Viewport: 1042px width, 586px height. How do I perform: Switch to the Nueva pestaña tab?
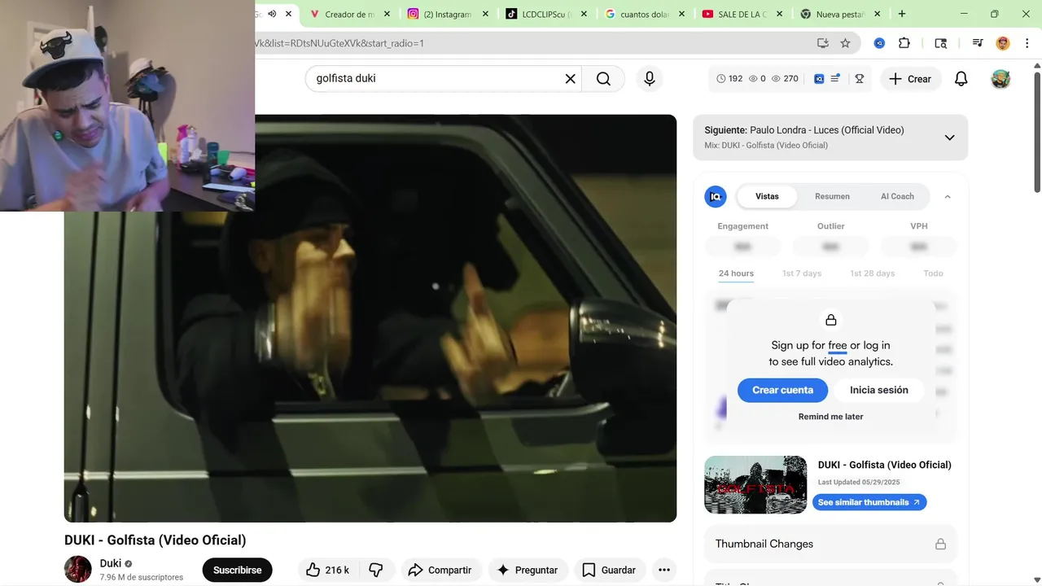pos(841,14)
